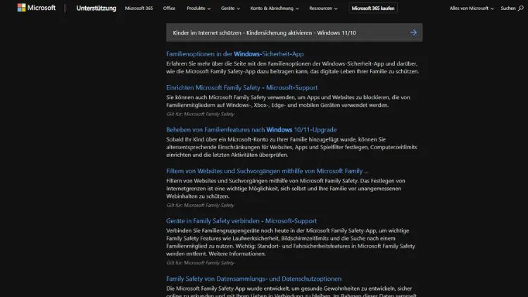Expand Konto & Abrechnung dropdown
Screen dimensions: 528x297
[x=275, y=8]
